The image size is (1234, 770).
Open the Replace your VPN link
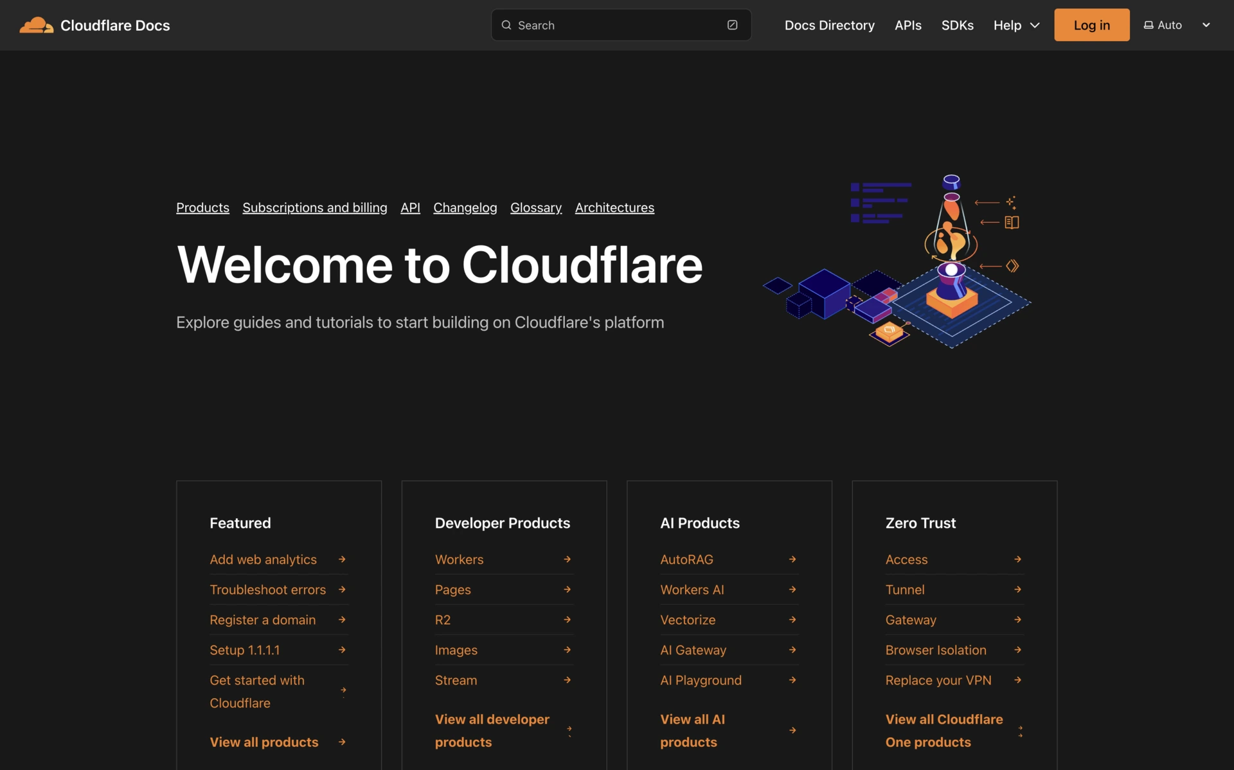[x=938, y=680]
